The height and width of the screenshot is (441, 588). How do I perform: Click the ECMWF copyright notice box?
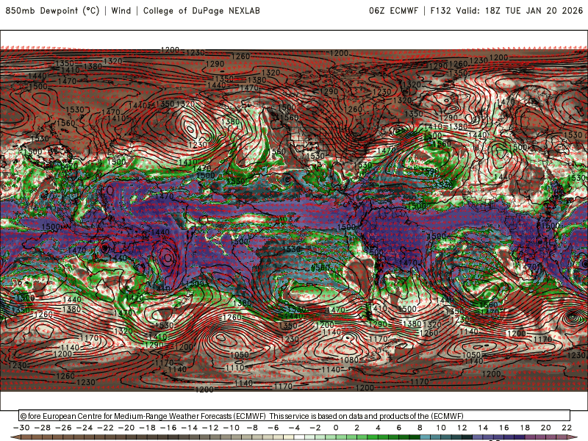pos(295,415)
